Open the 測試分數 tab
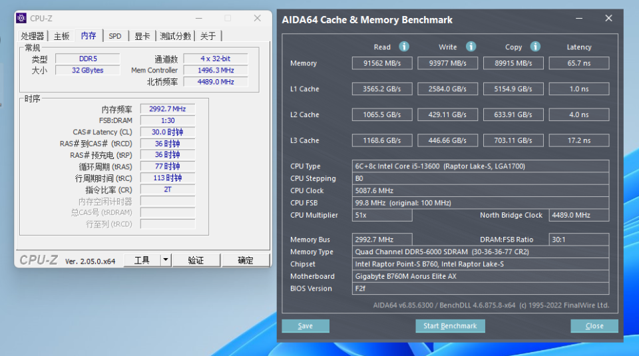 pyautogui.click(x=175, y=36)
